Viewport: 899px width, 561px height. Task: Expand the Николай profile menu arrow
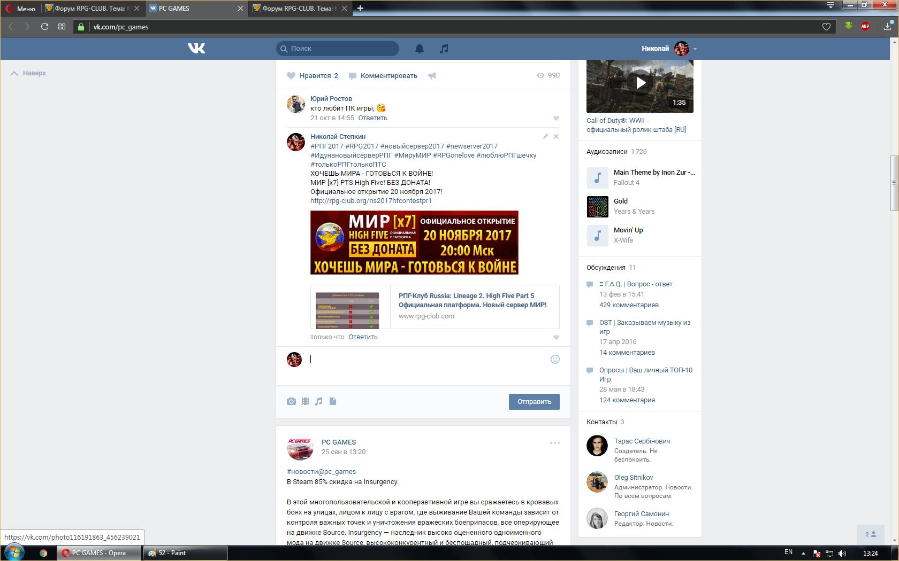pyautogui.click(x=695, y=49)
